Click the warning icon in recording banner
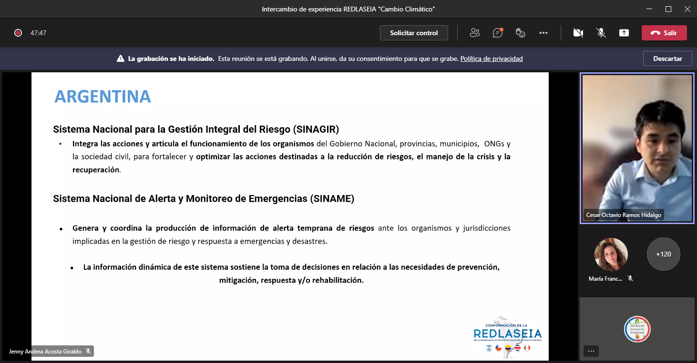Viewport: 697px width, 363px height. tap(121, 59)
